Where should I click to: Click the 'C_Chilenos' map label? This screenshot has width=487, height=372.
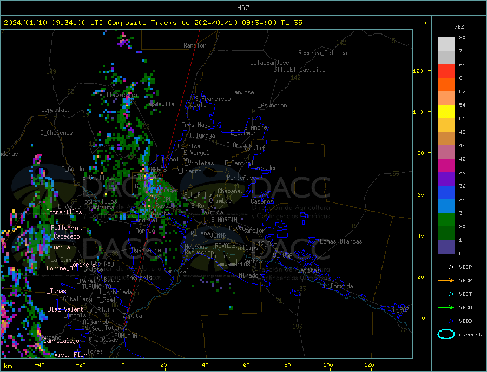click(56, 133)
